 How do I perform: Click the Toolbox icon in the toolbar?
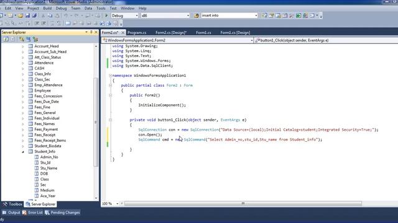292,15
